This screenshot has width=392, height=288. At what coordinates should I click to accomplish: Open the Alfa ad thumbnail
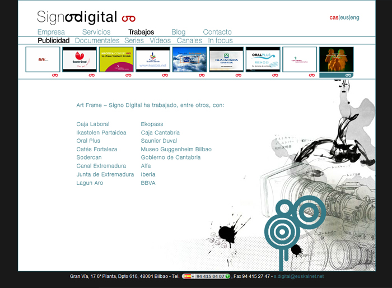[43, 59]
